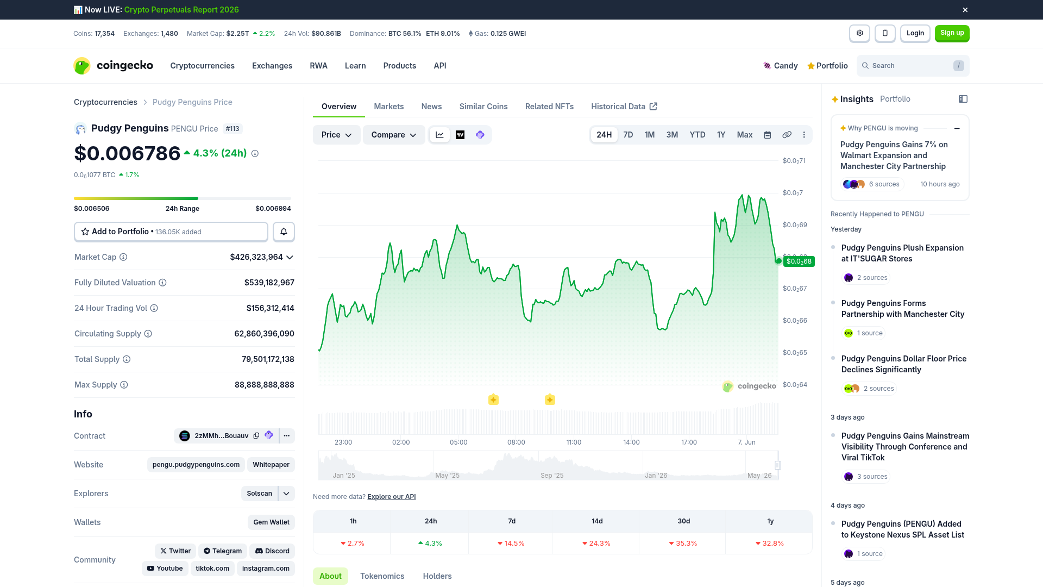Open Candy rewards icon link
The image size is (1043, 587).
tap(780, 66)
